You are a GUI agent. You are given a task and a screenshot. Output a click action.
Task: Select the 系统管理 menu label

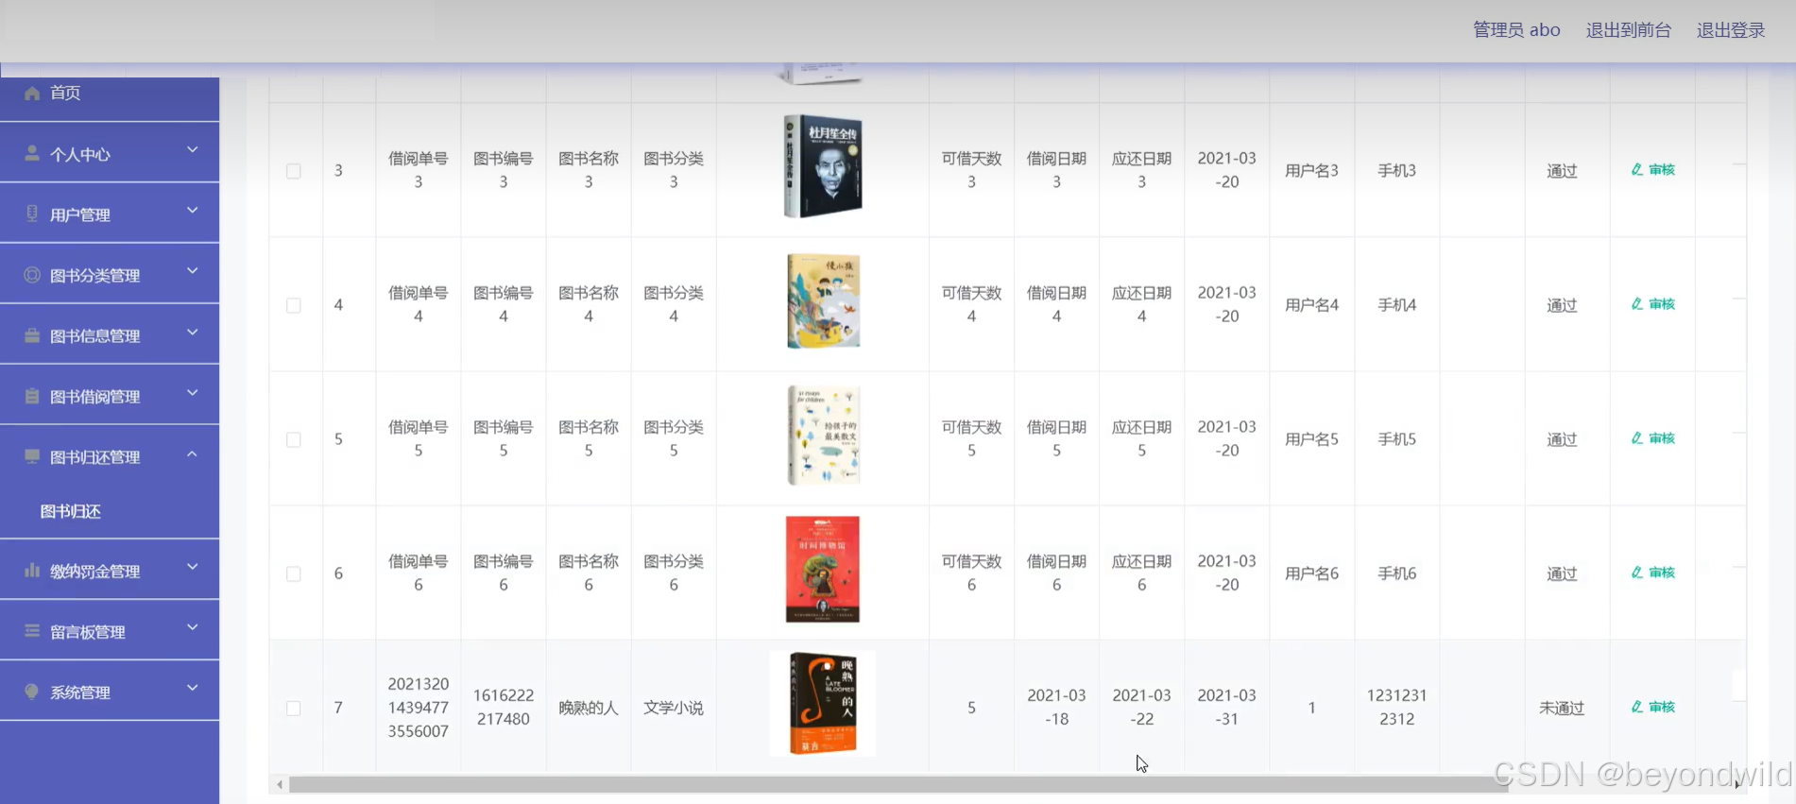click(80, 693)
